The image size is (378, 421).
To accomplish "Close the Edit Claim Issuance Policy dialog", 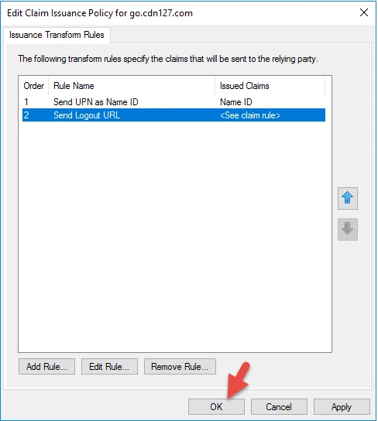I will click(364, 12).
